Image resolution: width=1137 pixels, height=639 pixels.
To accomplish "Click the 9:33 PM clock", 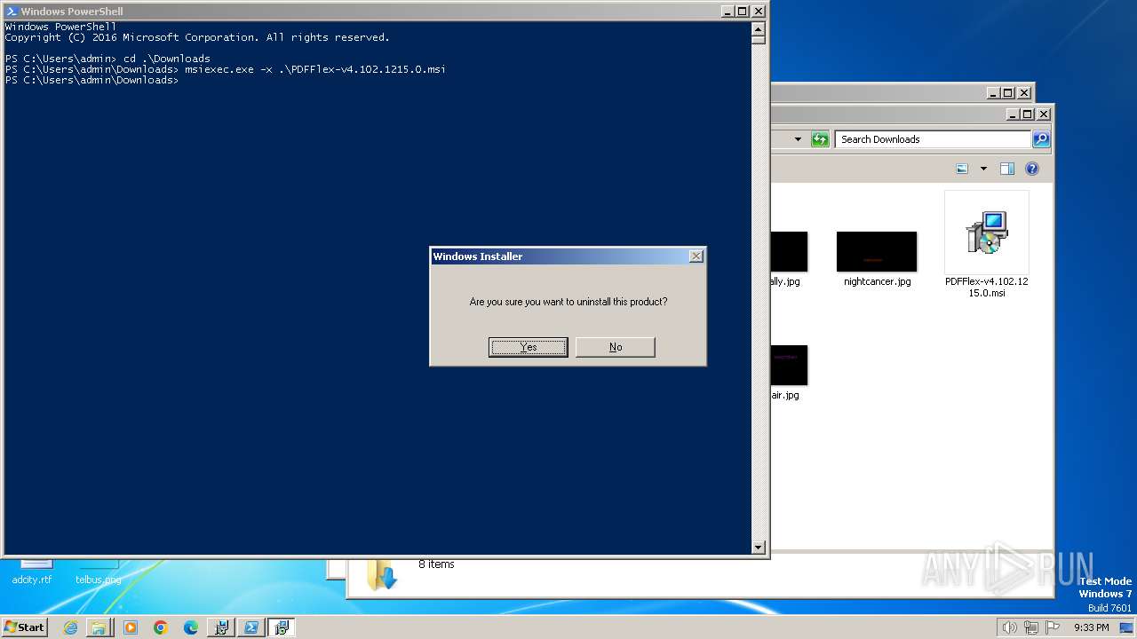I will pos(1091,627).
